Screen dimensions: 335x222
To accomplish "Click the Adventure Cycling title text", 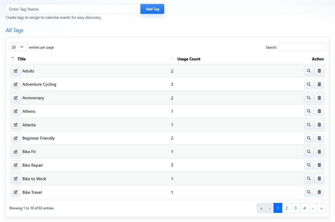I will (x=39, y=85).
